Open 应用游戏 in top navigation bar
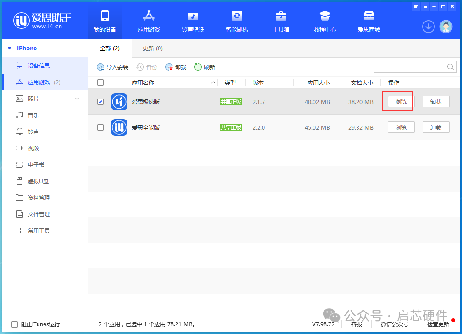The image size is (462, 334). (149, 21)
